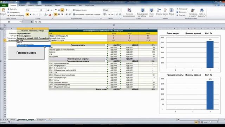Open Сортировка и фильтр menu

193,12
